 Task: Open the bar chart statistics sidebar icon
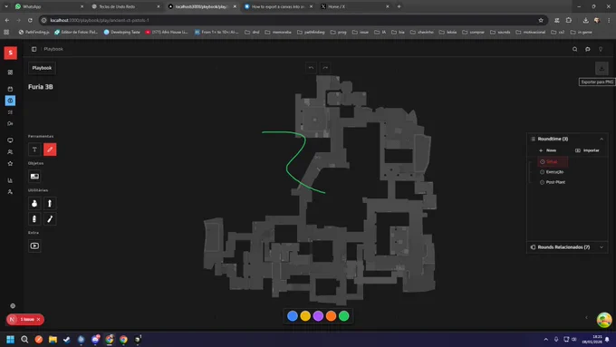pyautogui.click(x=10, y=180)
